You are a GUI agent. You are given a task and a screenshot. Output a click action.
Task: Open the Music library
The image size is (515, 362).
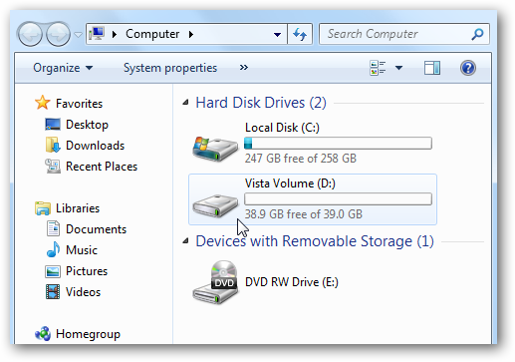82,250
